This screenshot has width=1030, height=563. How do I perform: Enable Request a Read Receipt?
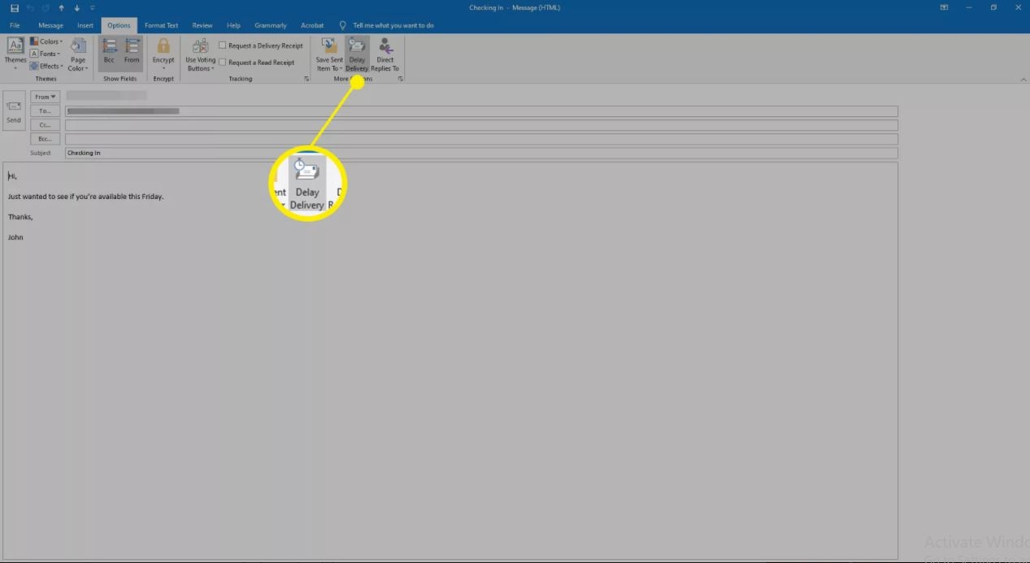257,63
